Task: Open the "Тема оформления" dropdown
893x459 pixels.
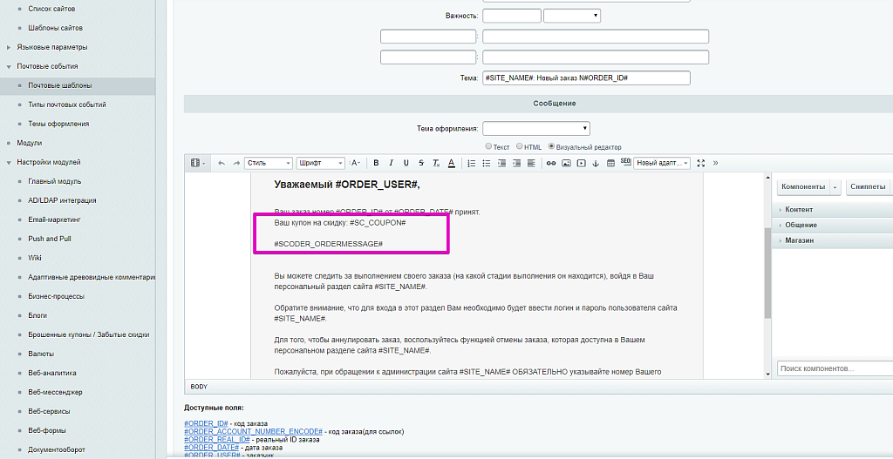Action: [535, 128]
